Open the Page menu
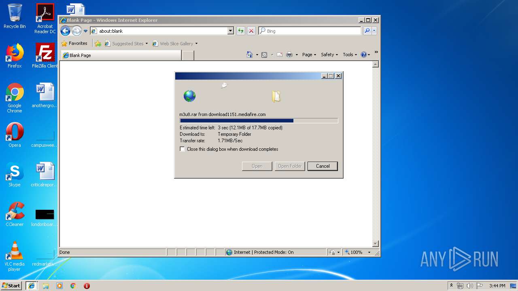Image resolution: width=518 pixels, height=291 pixels. coord(309,55)
